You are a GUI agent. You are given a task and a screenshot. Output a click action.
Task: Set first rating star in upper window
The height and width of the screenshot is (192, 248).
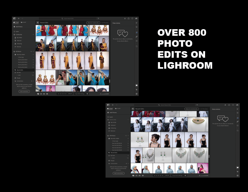(58, 94)
